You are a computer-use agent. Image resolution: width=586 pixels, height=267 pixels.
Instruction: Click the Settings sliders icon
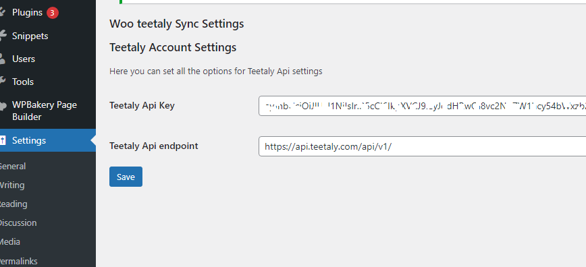(x=2, y=140)
